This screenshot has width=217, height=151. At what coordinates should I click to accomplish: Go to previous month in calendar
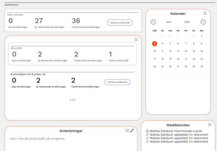coord(153,22)
